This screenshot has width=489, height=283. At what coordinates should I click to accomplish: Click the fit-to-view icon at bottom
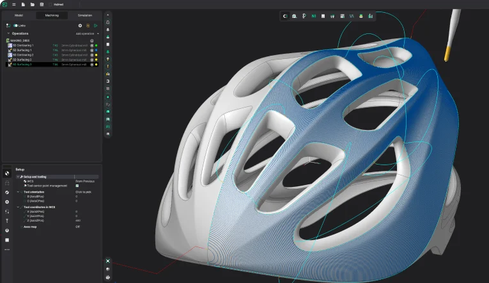107,261
